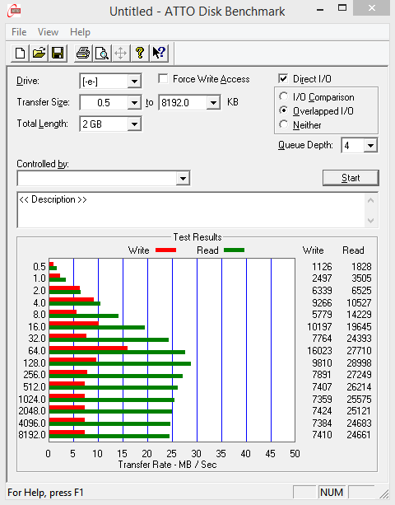Viewport: 395px width, 505px height.
Task: Click the Save floppy disk icon
Action: point(58,54)
